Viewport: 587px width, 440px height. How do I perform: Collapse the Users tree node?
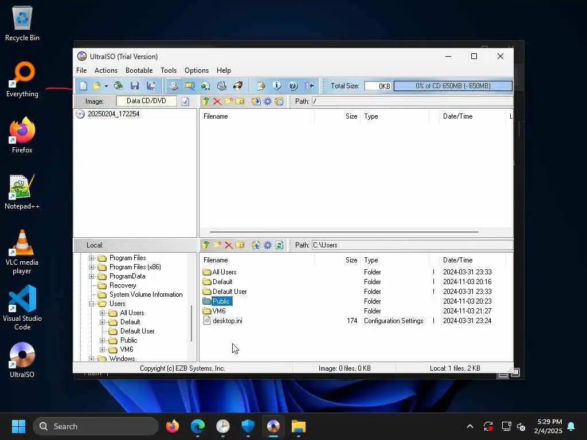pyautogui.click(x=91, y=304)
